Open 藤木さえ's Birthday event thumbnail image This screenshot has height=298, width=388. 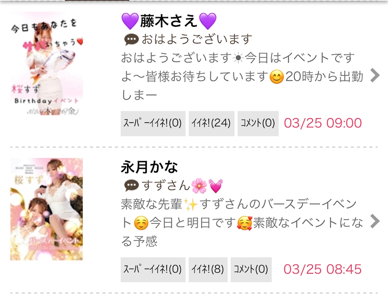point(47,63)
